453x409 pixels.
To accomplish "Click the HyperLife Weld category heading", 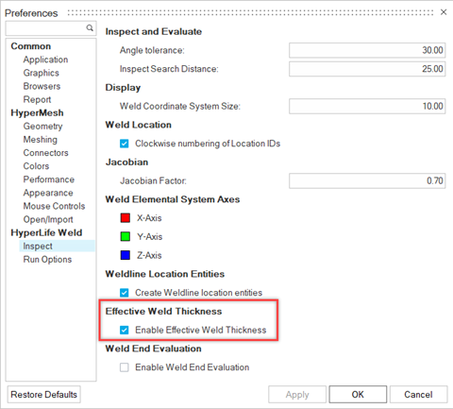I will click(x=46, y=232).
